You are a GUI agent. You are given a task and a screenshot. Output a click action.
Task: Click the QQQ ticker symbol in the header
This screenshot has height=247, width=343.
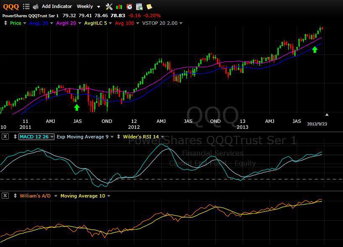coord(11,6)
